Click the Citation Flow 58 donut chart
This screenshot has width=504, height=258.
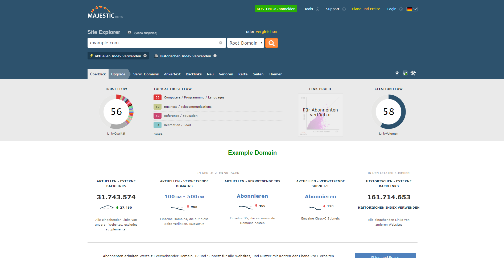pos(389,112)
